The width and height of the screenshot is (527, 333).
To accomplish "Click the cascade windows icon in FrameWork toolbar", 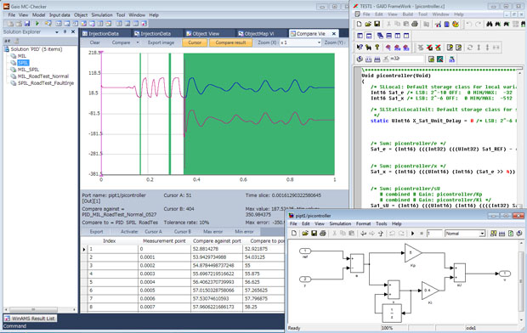I will pos(380,36).
